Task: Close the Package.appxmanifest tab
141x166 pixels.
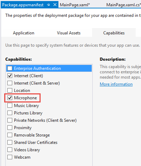Action: tap(55, 5)
